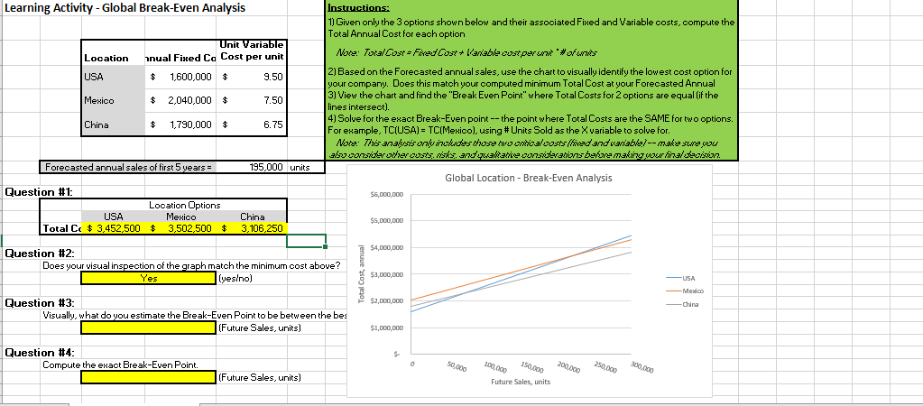Click the fill handle of the selected cell
The height and width of the screenshot is (406, 923).
(x=326, y=247)
